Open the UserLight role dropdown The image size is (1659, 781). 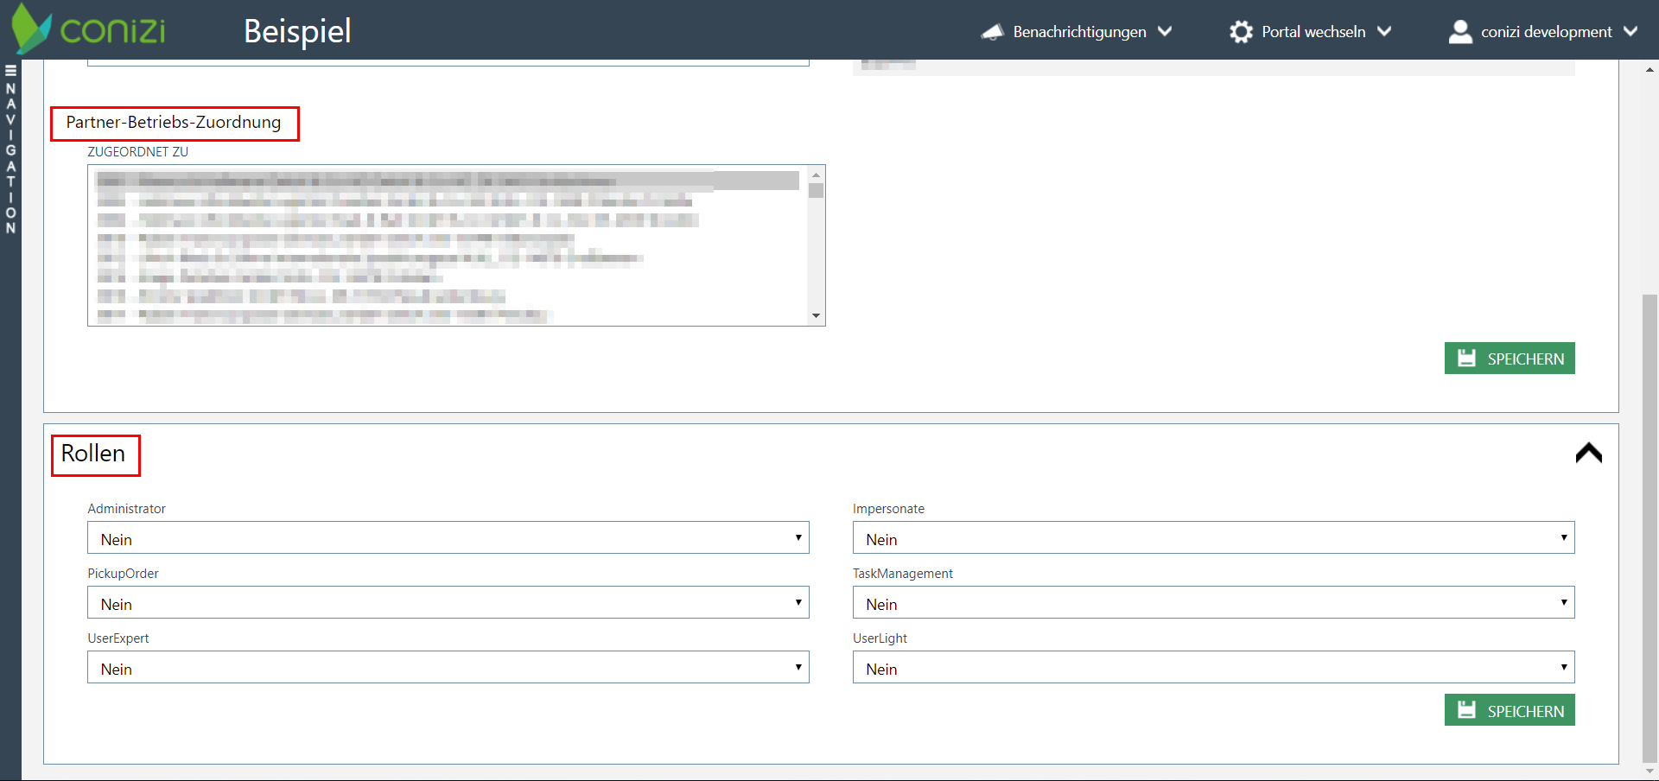click(x=1213, y=668)
